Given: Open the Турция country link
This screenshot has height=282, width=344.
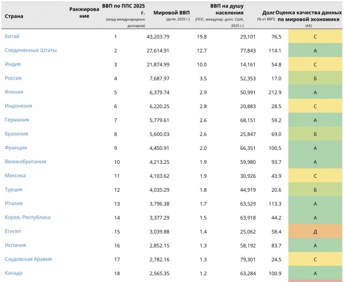Looking at the screenshot, I should (x=13, y=190).
